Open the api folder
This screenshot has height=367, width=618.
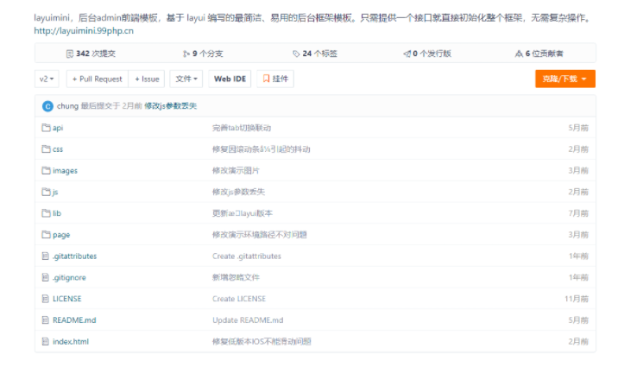click(x=58, y=128)
